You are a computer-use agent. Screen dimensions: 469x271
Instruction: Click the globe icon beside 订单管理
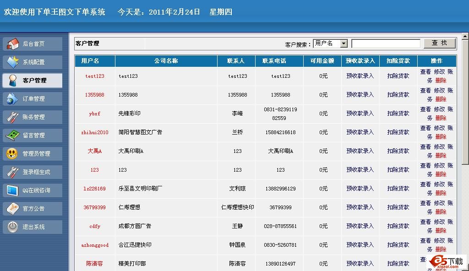pyautogui.click(x=12, y=99)
